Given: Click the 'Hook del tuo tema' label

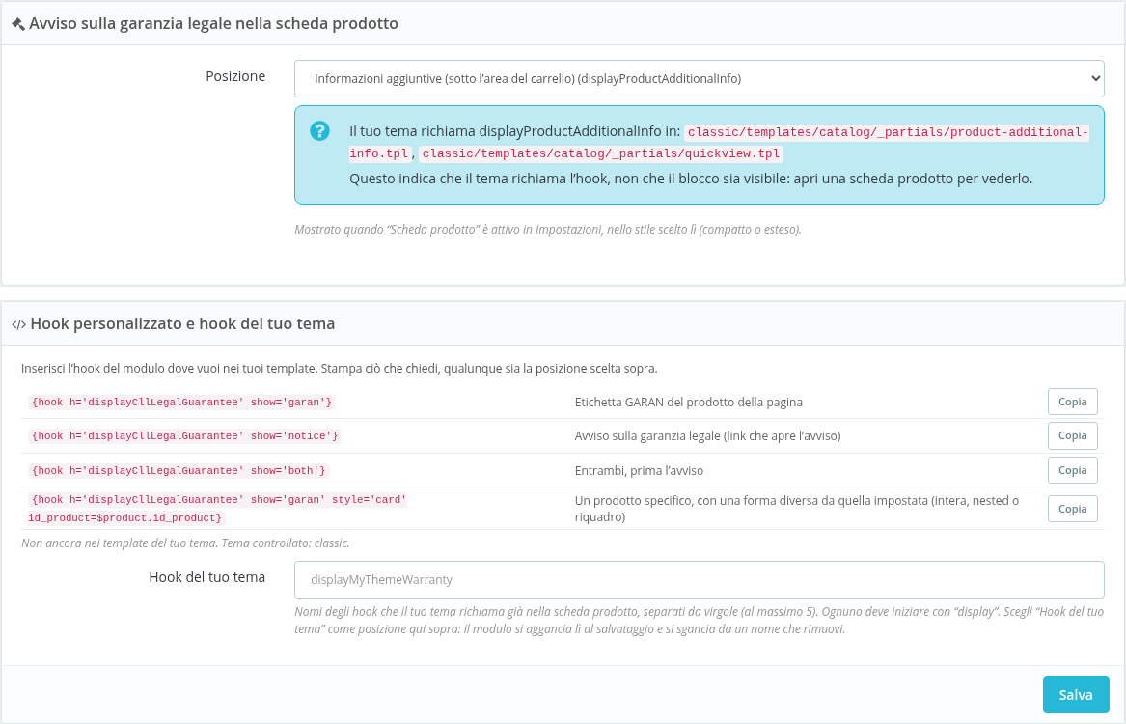Looking at the screenshot, I should tap(206, 577).
